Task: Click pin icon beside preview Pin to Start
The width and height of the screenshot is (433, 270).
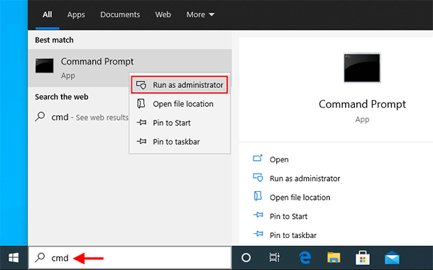Action: (258, 215)
